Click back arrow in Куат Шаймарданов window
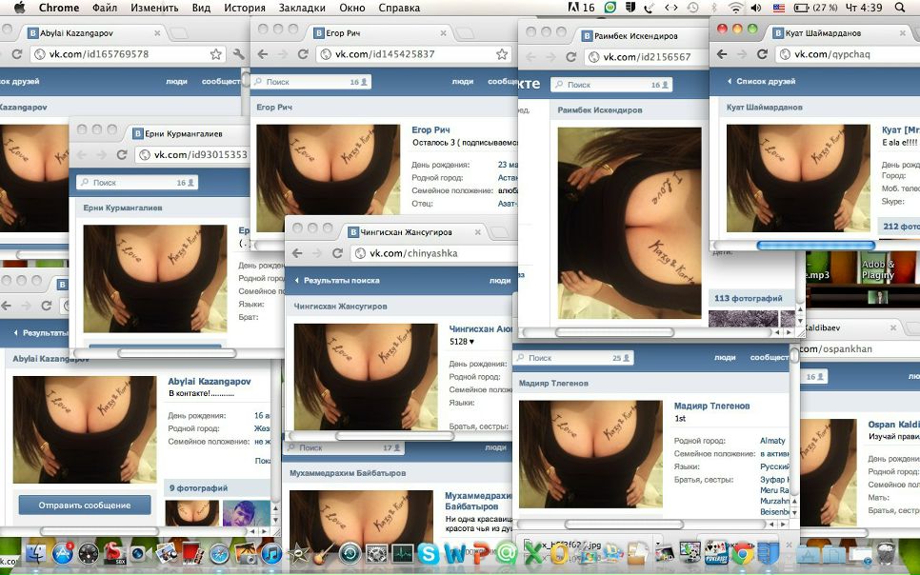920x575 pixels. pos(723,54)
